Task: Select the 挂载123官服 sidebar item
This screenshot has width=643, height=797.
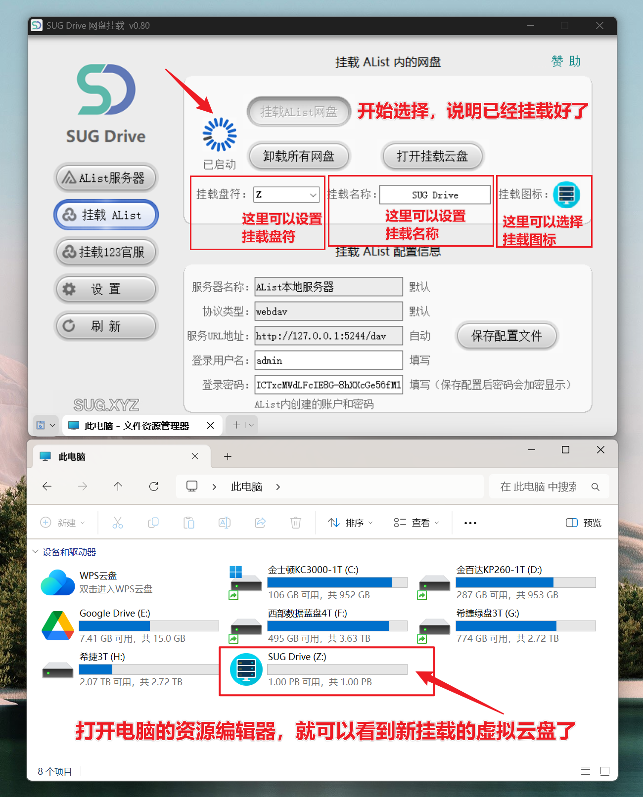Action: (105, 252)
